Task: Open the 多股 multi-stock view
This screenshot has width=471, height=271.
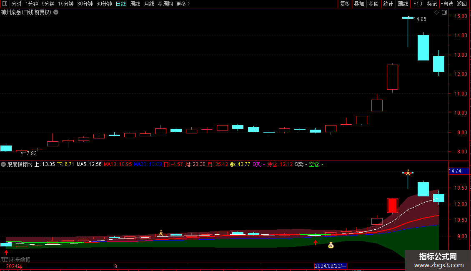Action: pos(373,4)
